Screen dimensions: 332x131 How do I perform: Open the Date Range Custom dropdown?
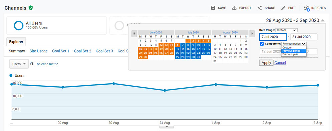287,30
